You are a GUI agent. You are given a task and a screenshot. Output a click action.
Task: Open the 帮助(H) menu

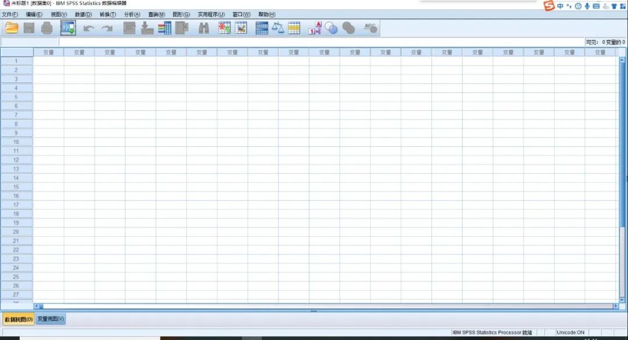pyautogui.click(x=267, y=15)
